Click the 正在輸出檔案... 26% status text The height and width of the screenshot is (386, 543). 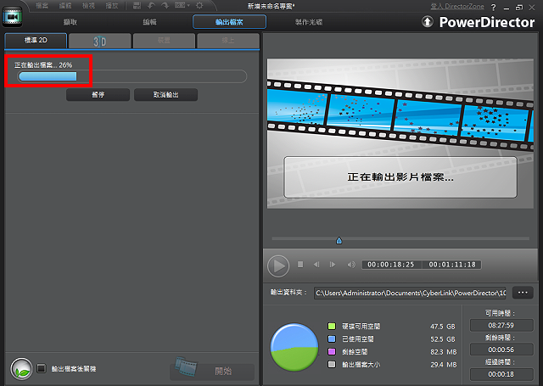(x=43, y=65)
